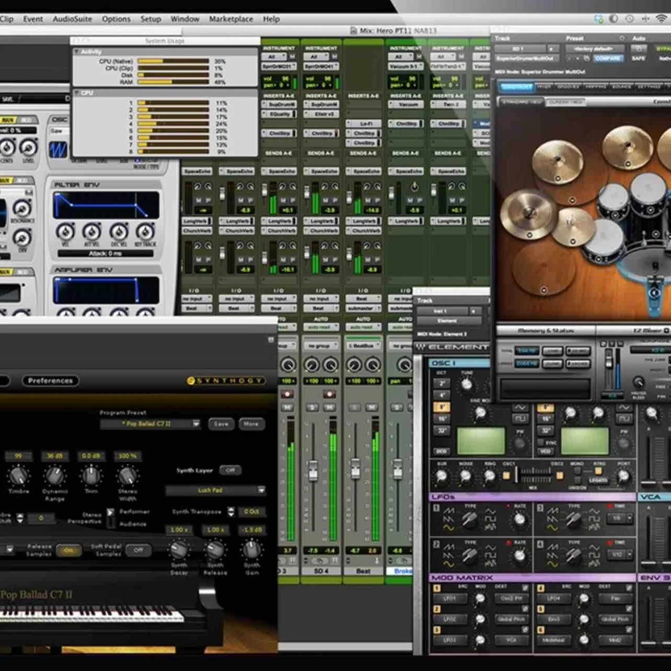Click the Ivory piano keyboard
This screenshot has width=671, height=671.
click(91, 614)
